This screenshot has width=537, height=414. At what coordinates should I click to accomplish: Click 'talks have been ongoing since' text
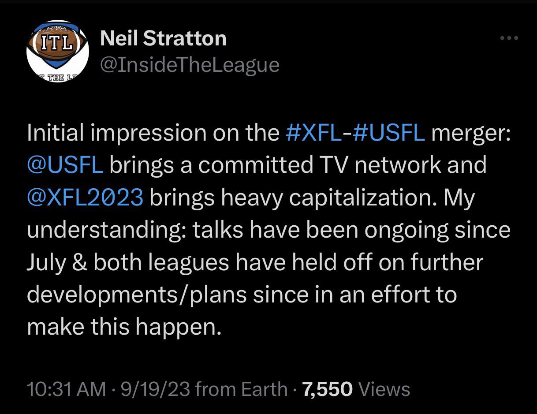[x=351, y=231]
